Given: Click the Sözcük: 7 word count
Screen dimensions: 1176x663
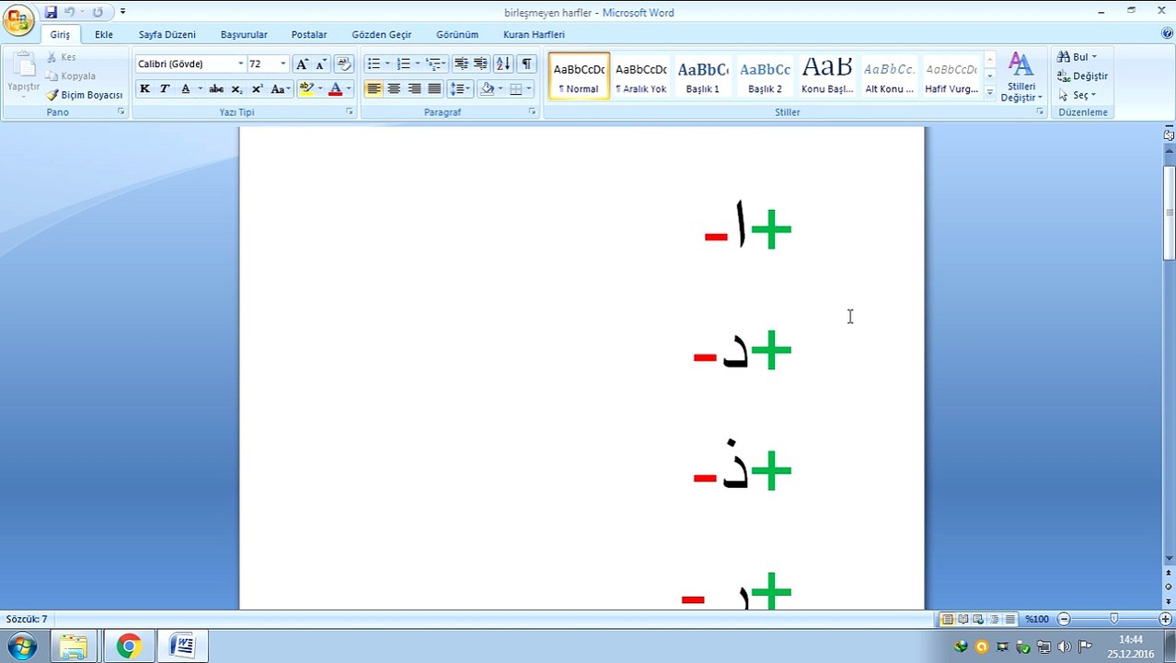Looking at the screenshot, I should click(x=27, y=620).
